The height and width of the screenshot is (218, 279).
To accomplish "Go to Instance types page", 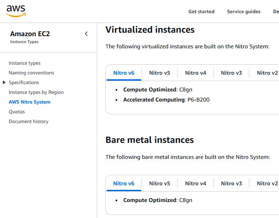I will point(24,63).
